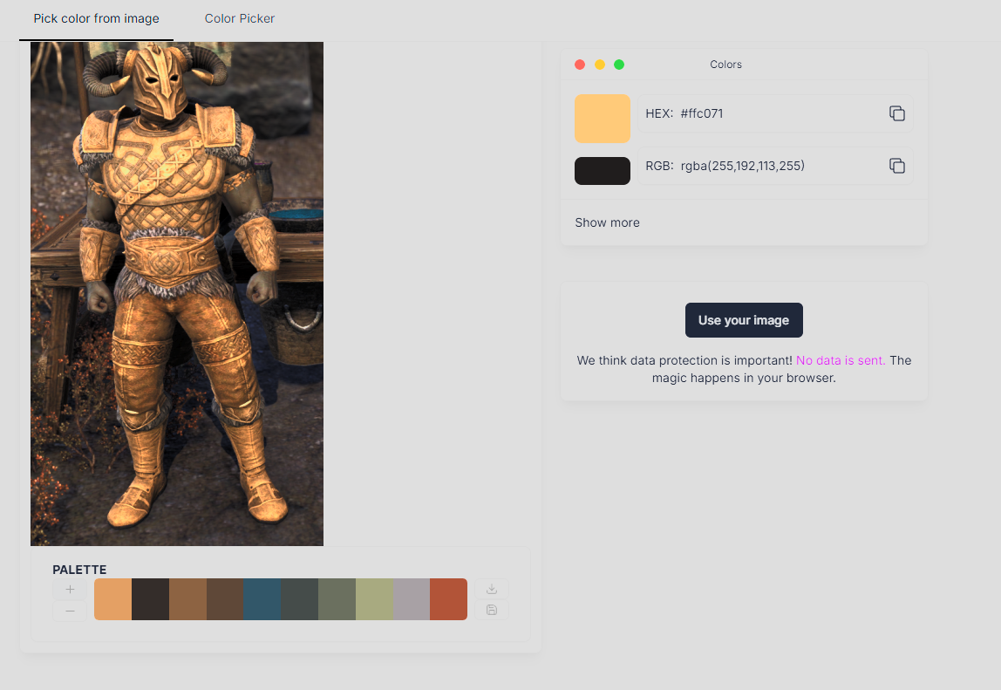Image resolution: width=1001 pixels, height=690 pixels.
Task: Select the light gray palette swatch
Action: (x=412, y=599)
